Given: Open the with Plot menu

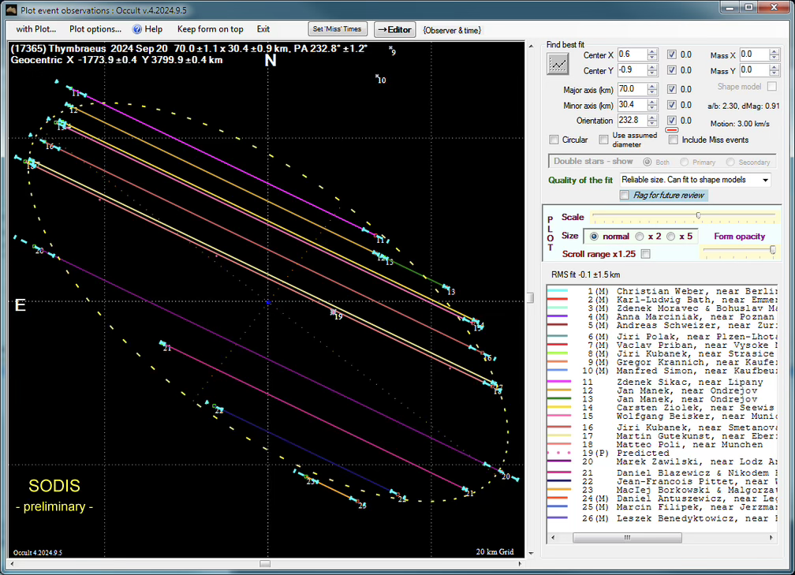Looking at the screenshot, I should tap(35, 29).
